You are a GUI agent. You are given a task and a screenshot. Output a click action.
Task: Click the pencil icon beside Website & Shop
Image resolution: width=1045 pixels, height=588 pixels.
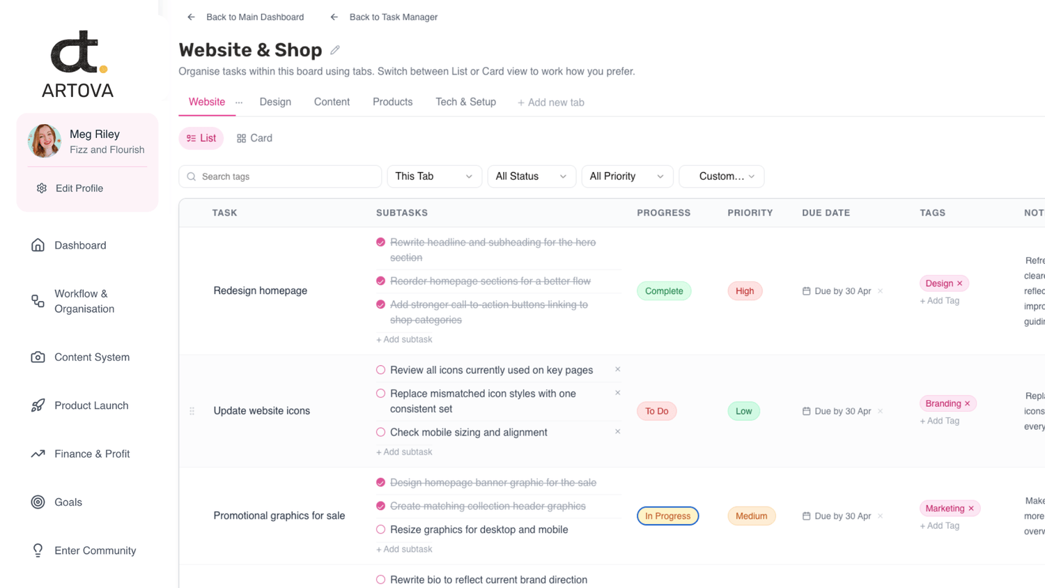point(335,50)
